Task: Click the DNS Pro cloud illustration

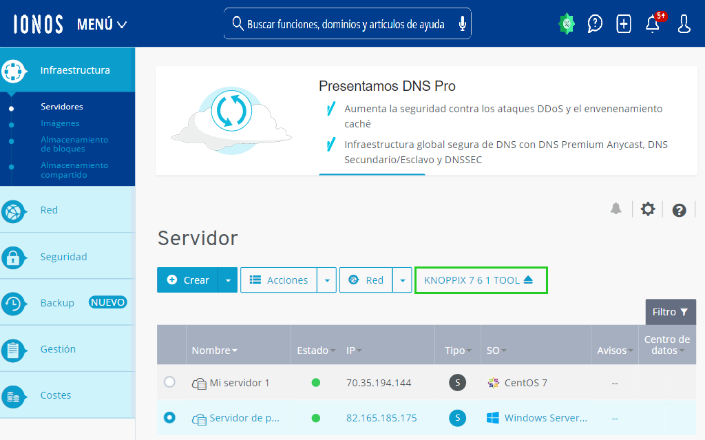Action: click(231, 121)
